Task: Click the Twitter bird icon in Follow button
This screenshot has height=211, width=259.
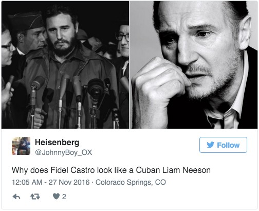Action: click(x=211, y=145)
